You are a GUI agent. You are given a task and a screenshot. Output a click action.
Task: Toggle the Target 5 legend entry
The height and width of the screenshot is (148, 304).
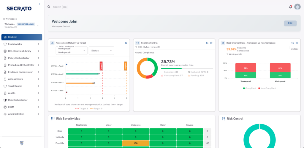coord(96,109)
